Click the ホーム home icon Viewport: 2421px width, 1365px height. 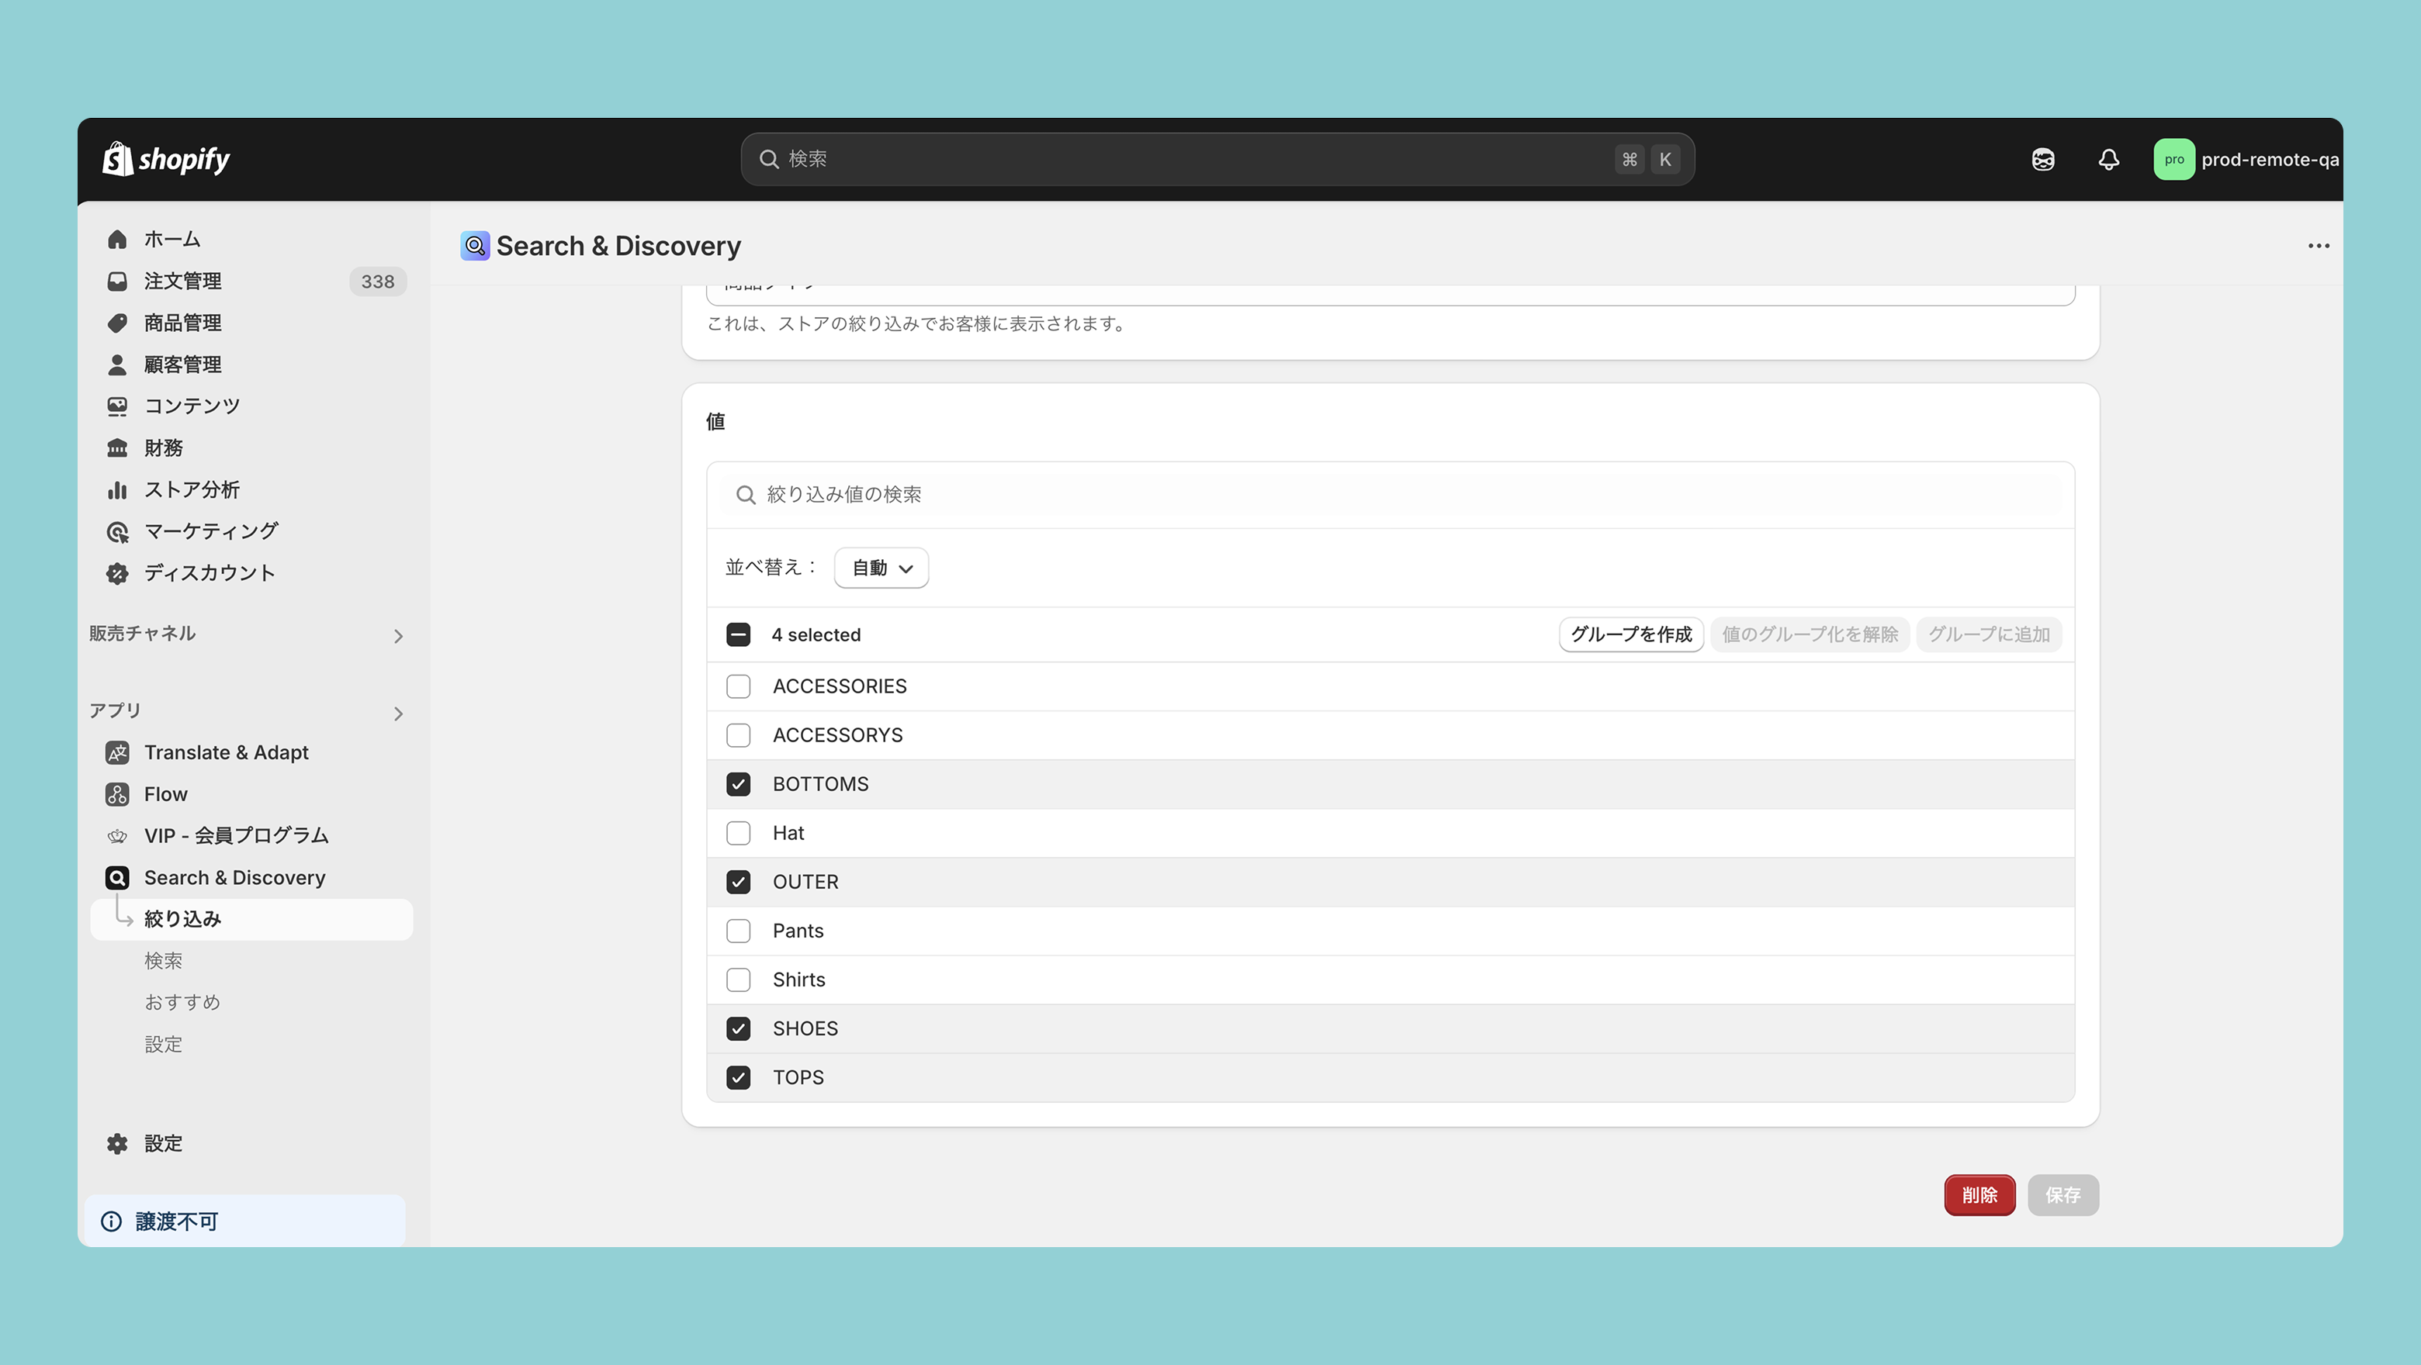117,240
